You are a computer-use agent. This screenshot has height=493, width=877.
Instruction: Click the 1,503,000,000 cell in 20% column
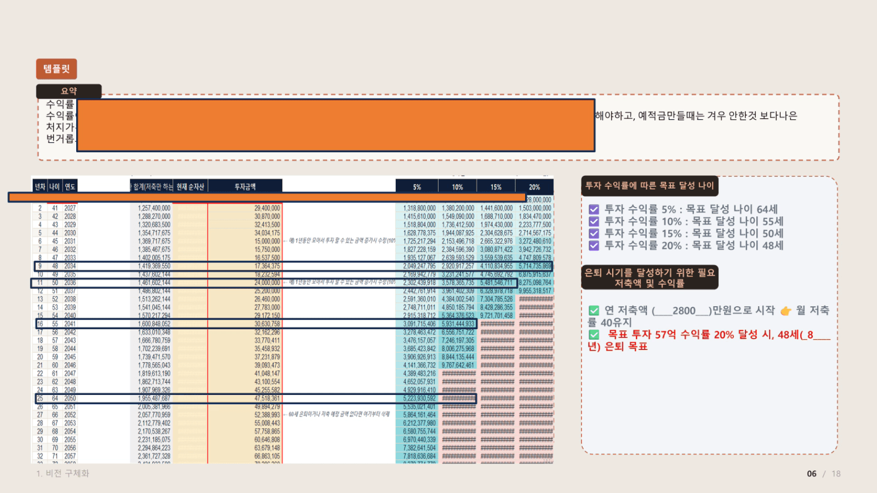point(535,208)
